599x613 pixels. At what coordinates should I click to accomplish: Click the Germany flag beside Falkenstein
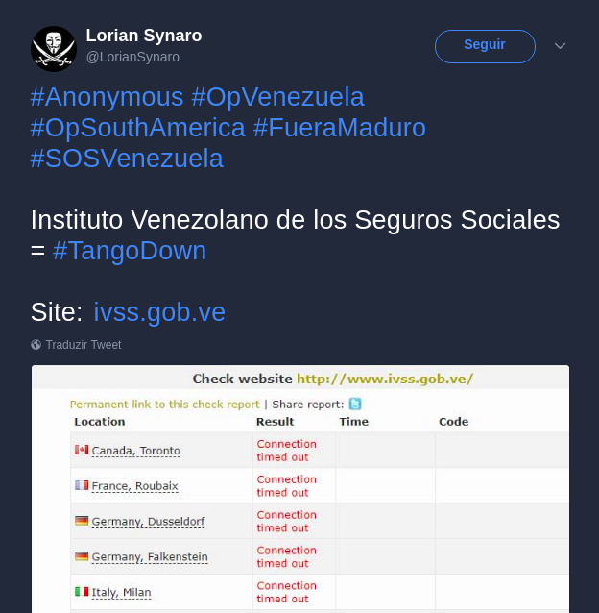coord(82,556)
